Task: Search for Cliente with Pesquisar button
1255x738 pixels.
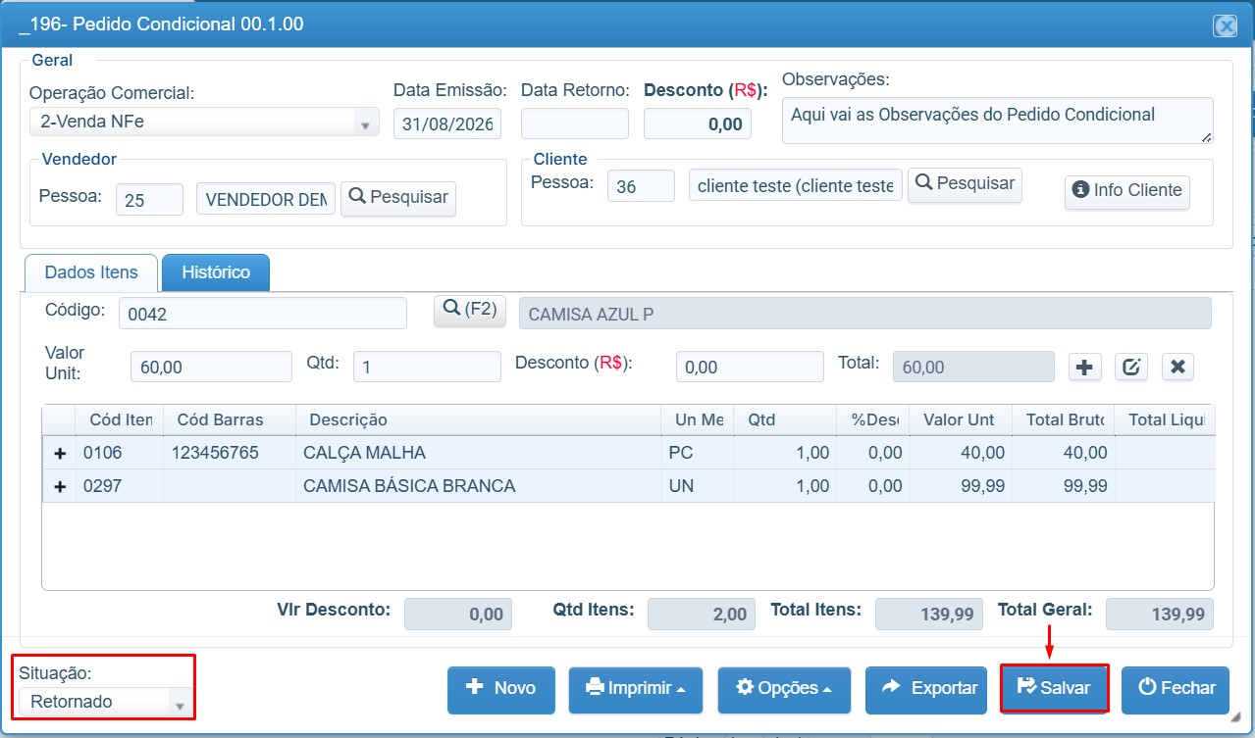Action: (x=965, y=184)
